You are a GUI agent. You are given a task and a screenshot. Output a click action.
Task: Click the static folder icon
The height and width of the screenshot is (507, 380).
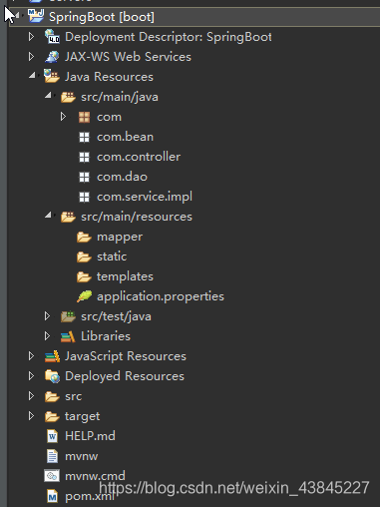(84, 256)
